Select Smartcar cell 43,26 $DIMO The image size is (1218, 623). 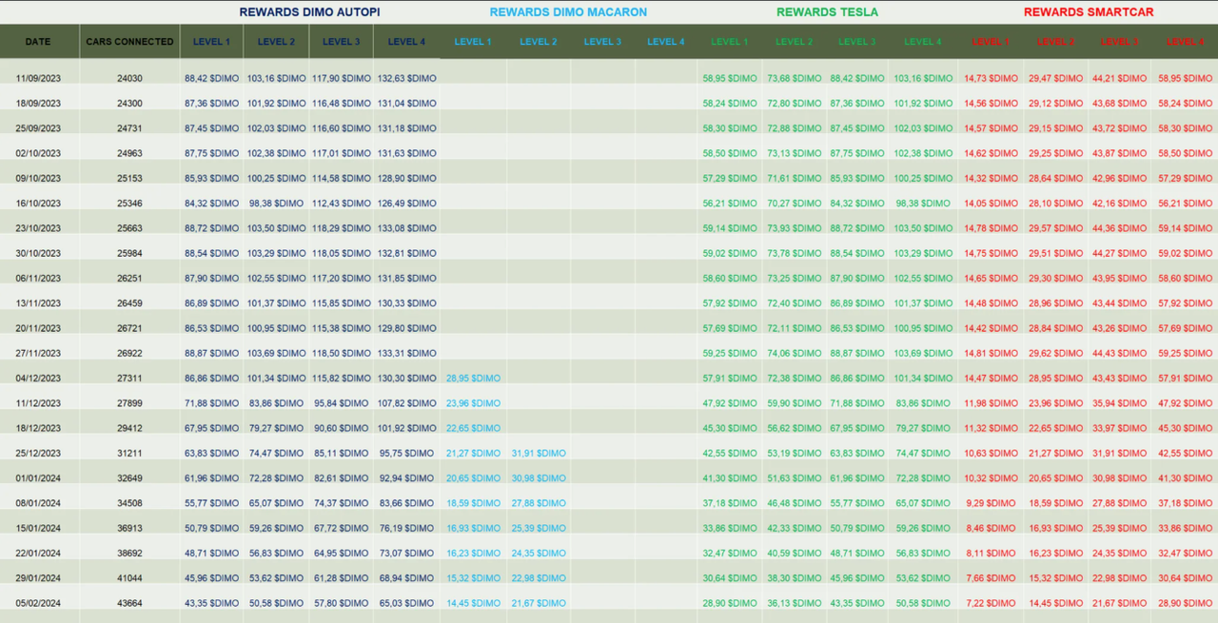(x=1119, y=328)
